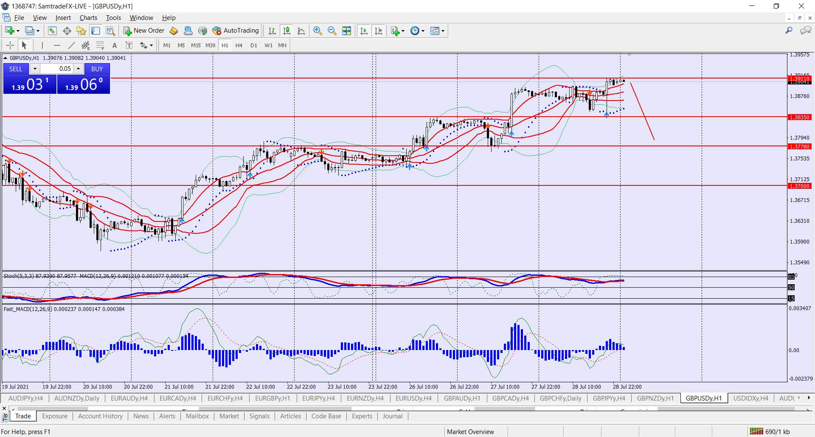815x437 pixels.
Task: Open the one-click volume dropdown arrow
Action: (x=35, y=69)
